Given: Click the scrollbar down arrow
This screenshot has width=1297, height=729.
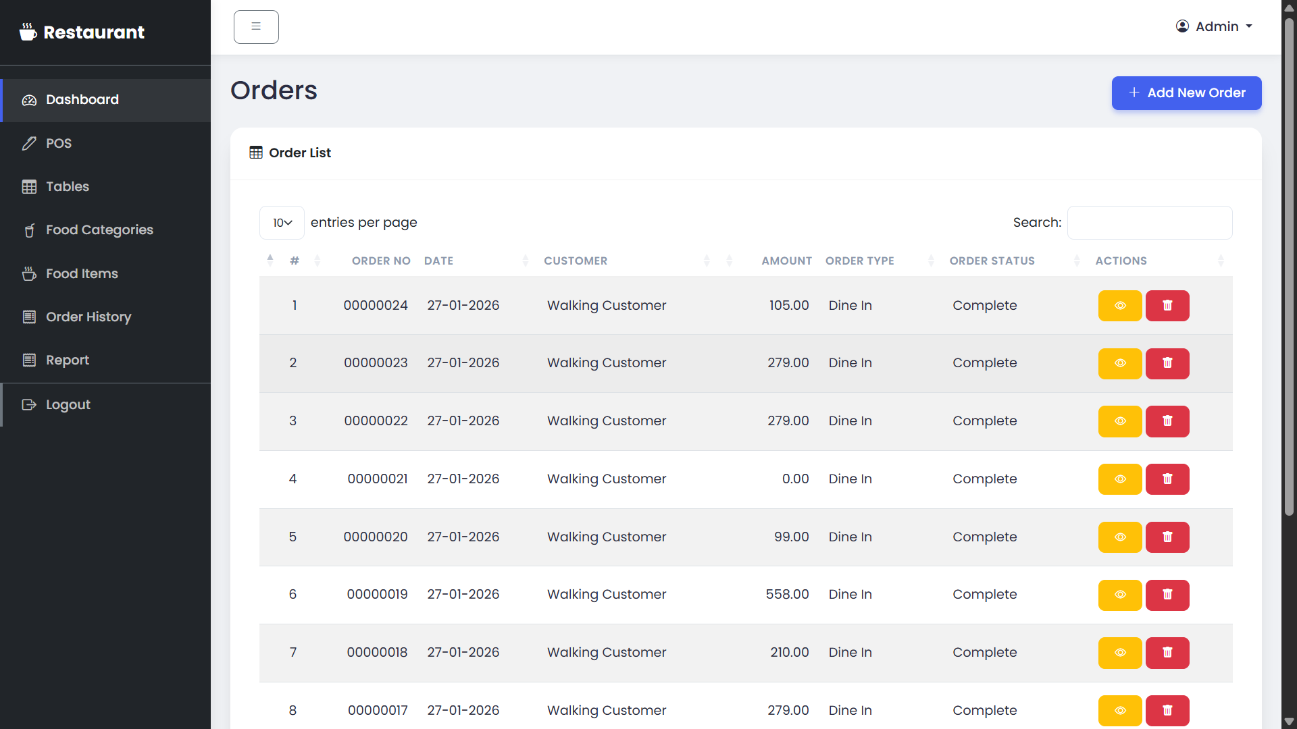Looking at the screenshot, I should tap(1289, 722).
